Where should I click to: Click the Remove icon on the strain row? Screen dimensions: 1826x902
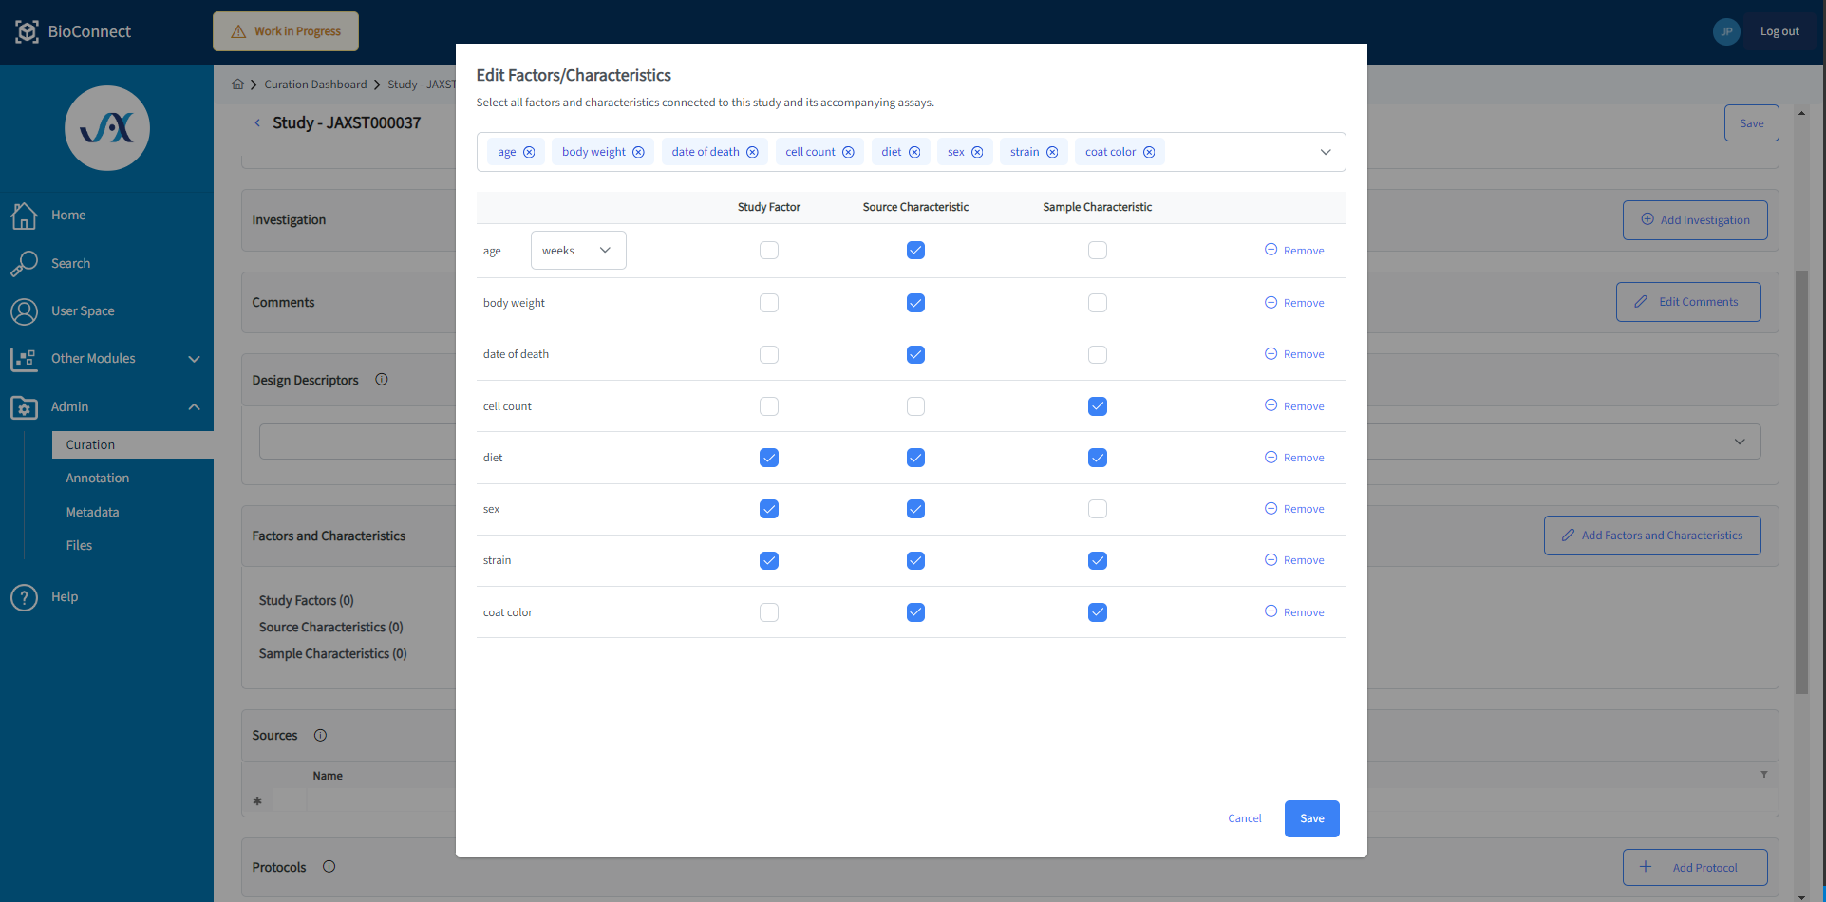[x=1271, y=560]
